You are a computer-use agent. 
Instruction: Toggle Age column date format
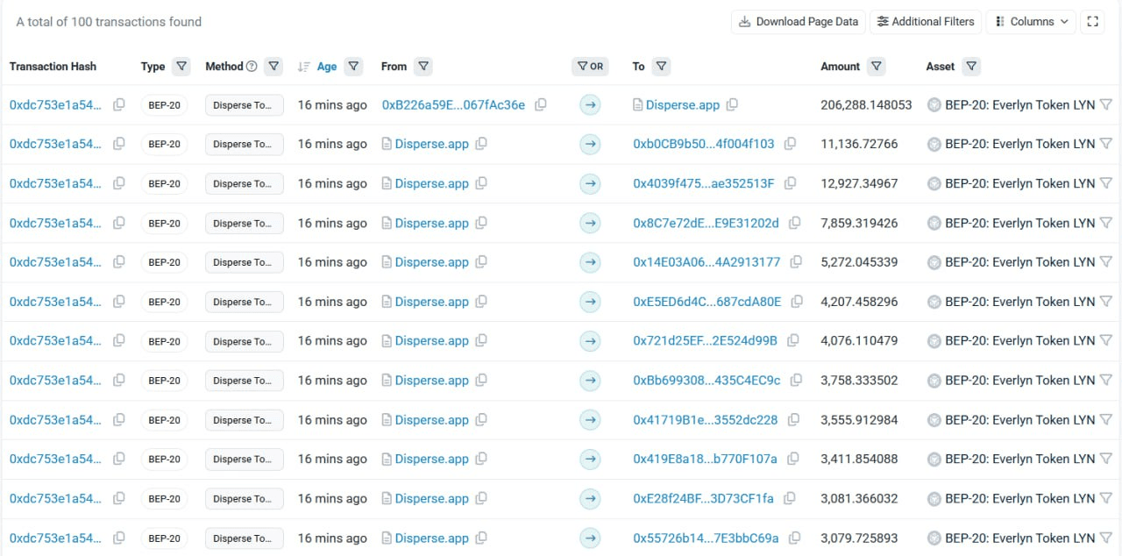(326, 67)
